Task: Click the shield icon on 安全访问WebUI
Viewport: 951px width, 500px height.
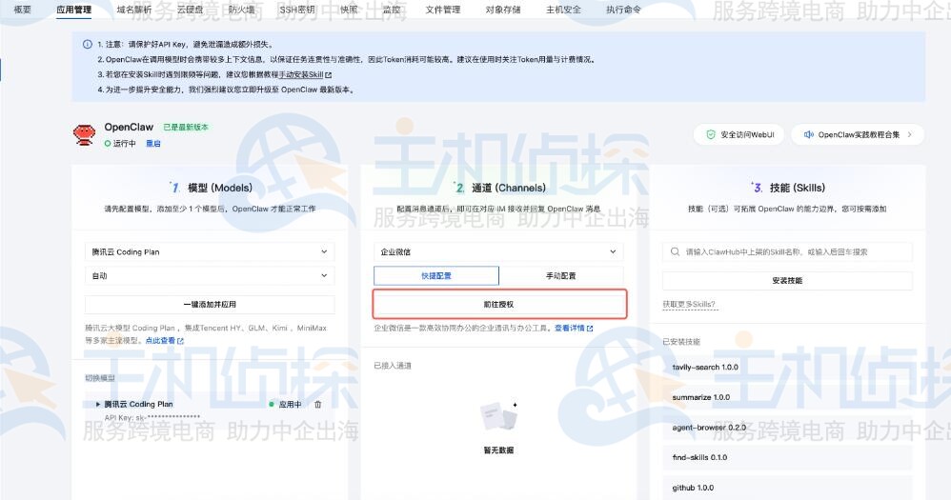Action: point(711,134)
